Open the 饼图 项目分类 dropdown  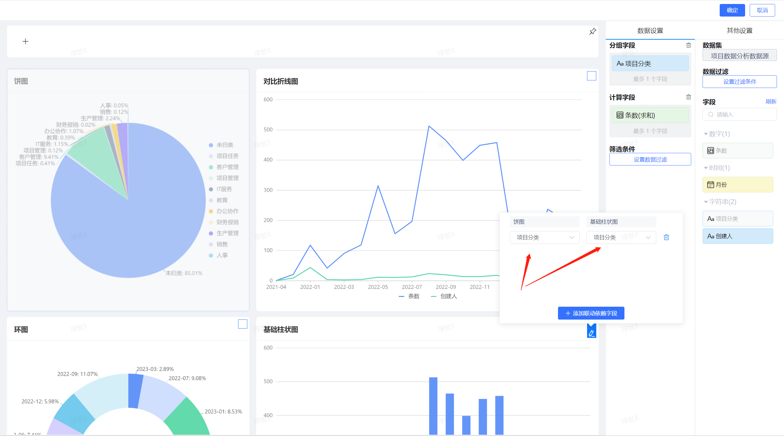click(545, 237)
